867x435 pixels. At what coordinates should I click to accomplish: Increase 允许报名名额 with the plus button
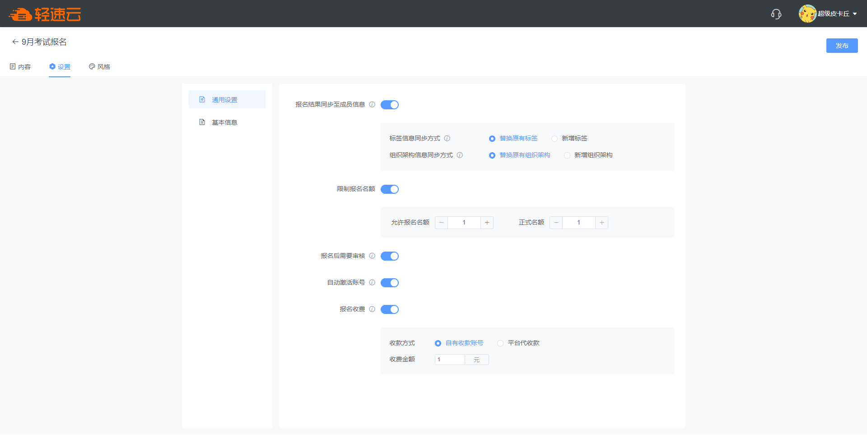coord(487,223)
